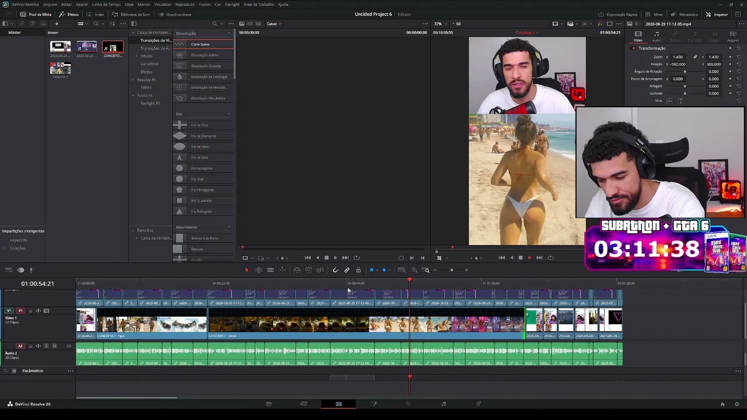
Task: Click the Replace Clip edit icon
Action: (320, 270)
